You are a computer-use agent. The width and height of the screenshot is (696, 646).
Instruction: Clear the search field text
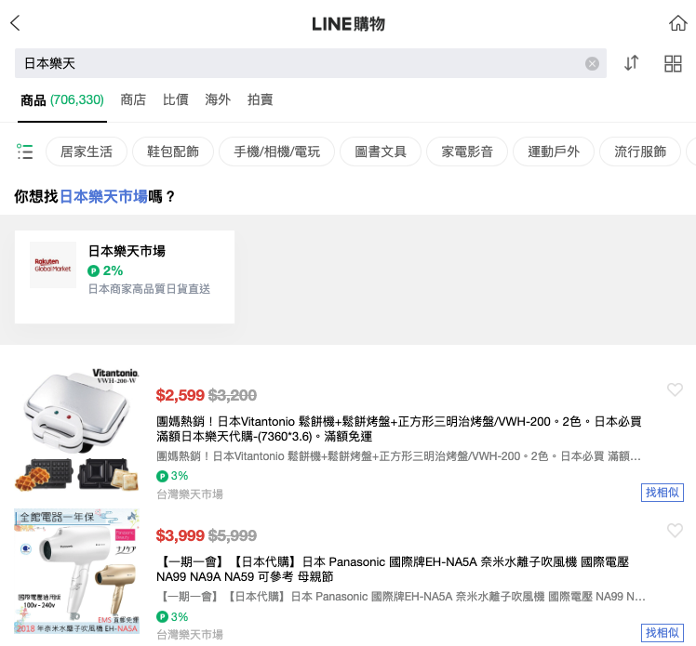[x=592, y=64]
